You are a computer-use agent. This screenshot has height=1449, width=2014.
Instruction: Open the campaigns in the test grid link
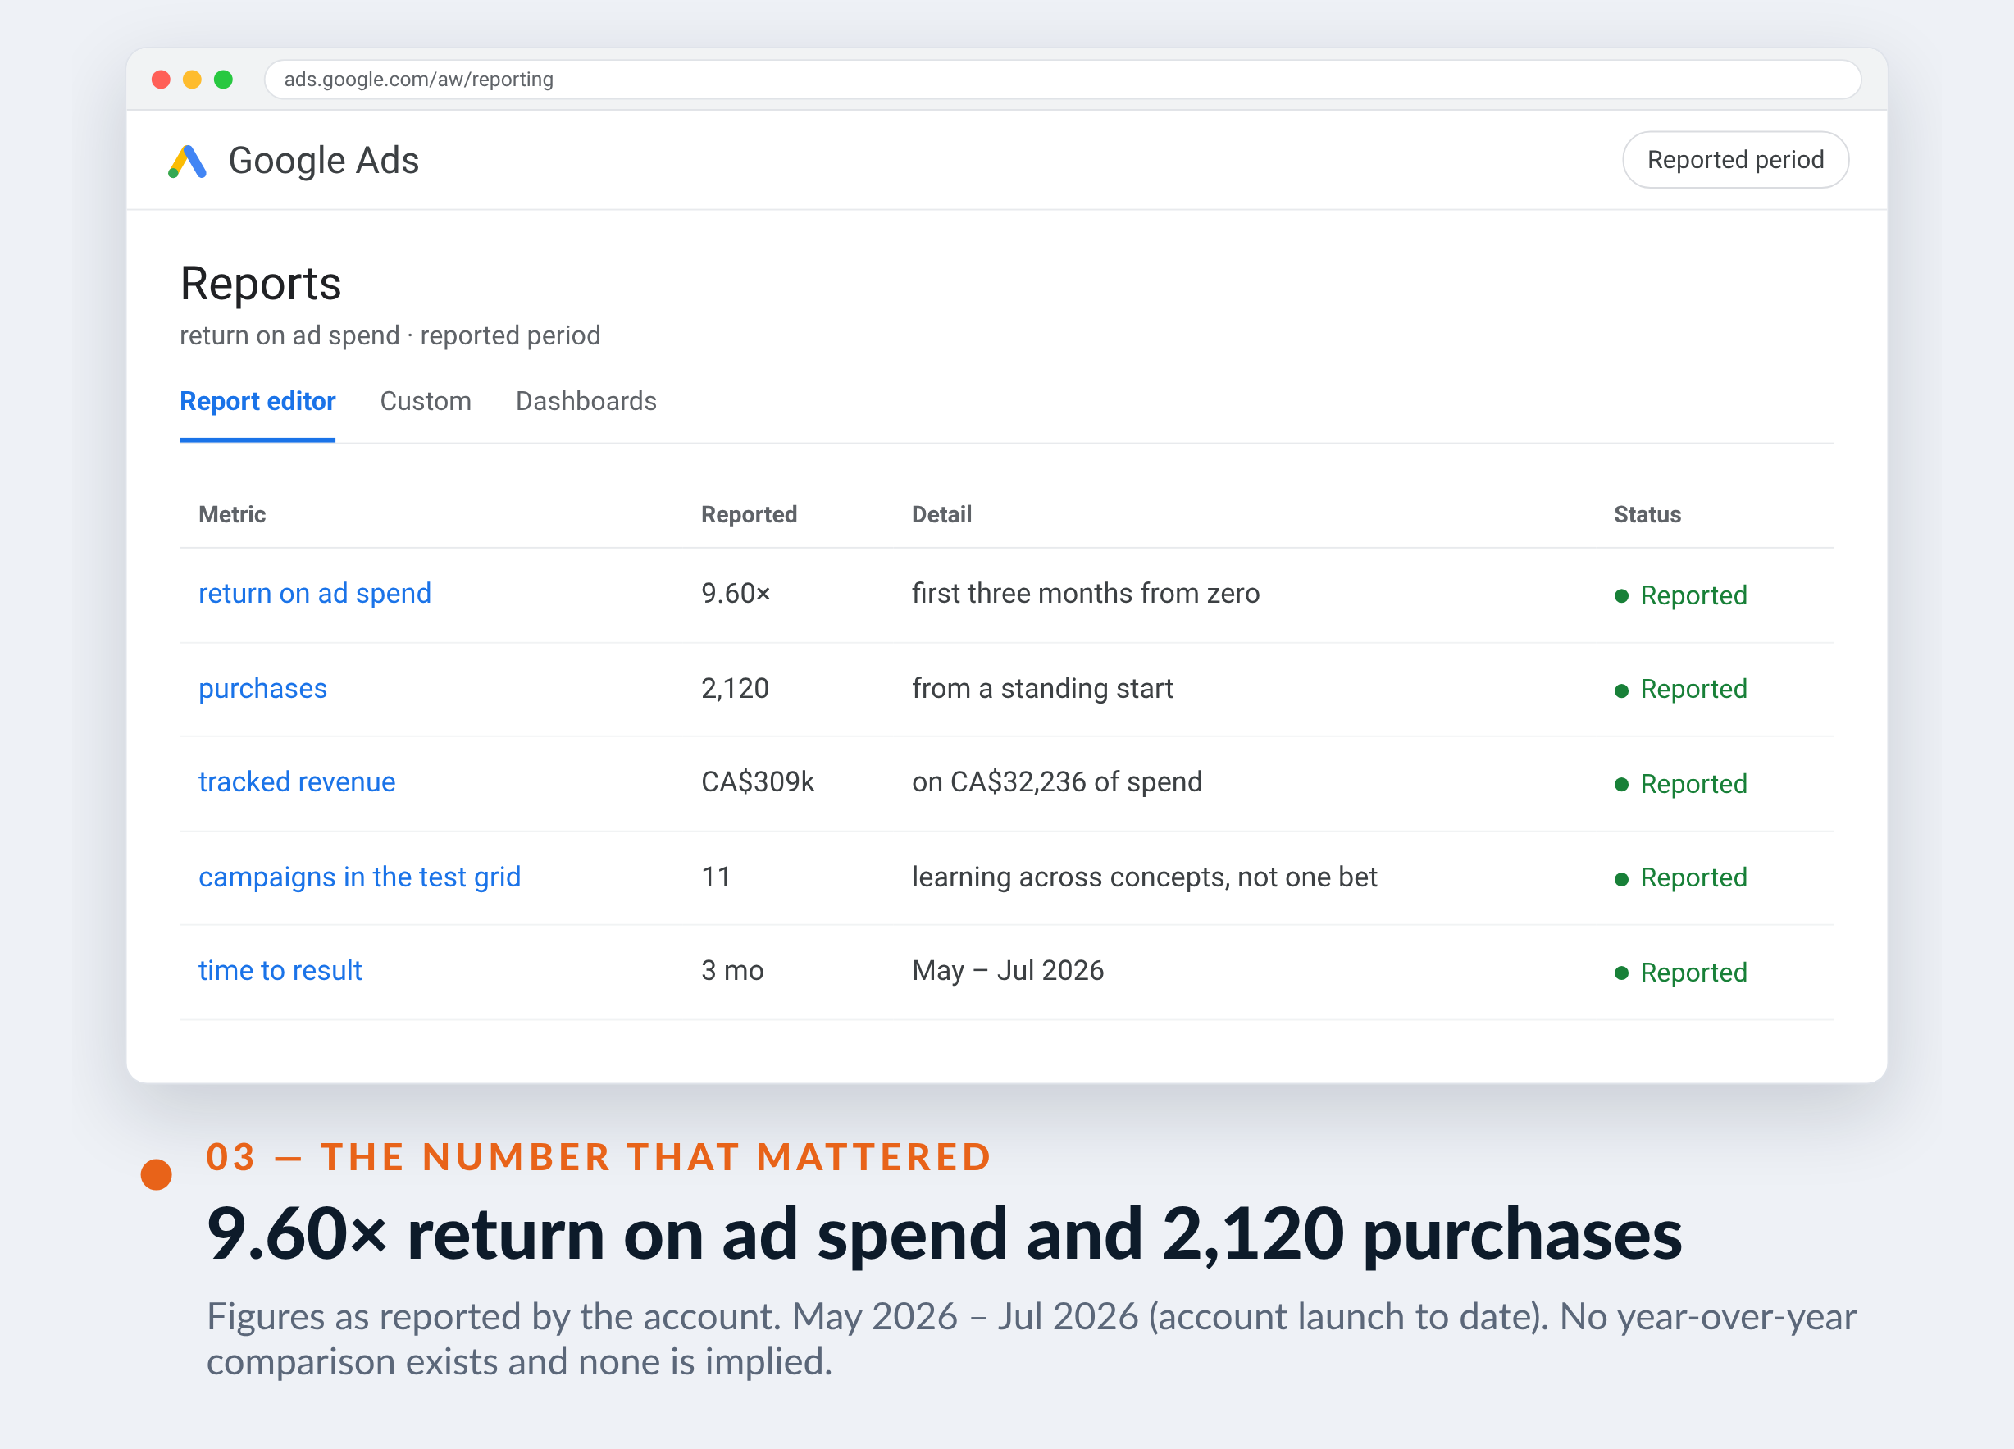[360, 877]
